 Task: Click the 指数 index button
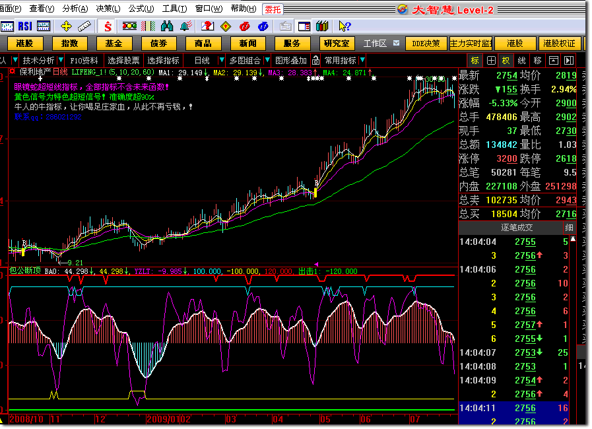click(x=69, y=44)
